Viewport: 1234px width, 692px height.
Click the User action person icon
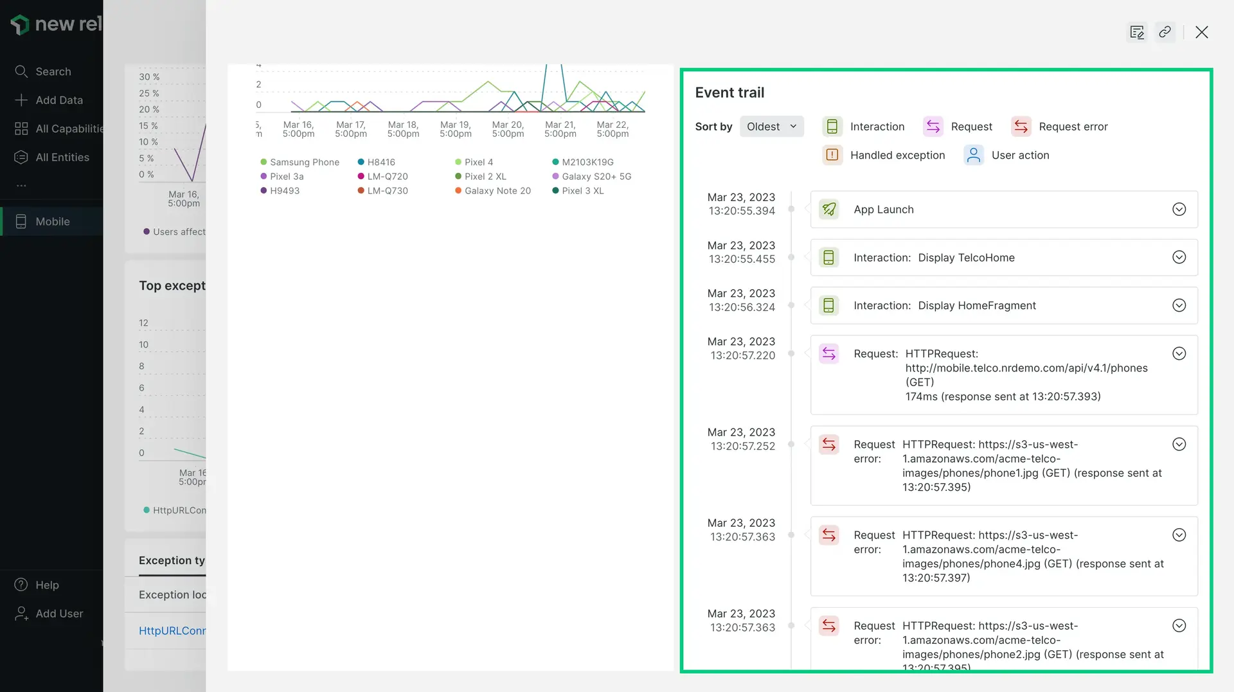tap(974, 155)
